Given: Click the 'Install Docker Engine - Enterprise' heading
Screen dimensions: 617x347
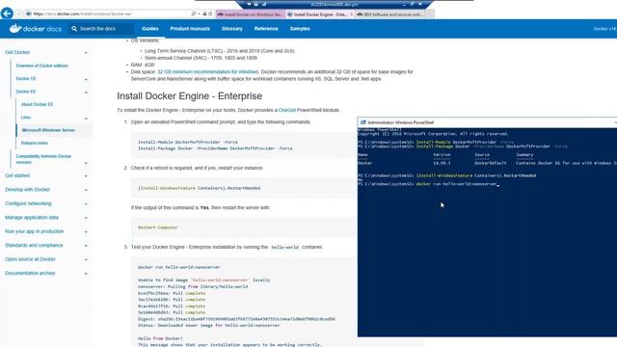Looking at the screenshot, I should click(189, 96).
